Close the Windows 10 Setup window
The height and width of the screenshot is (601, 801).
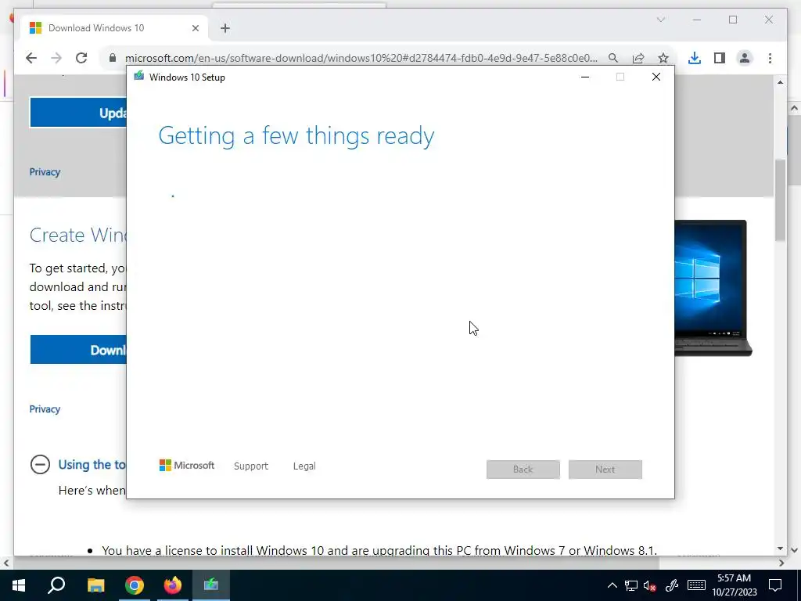pos(656,77)
